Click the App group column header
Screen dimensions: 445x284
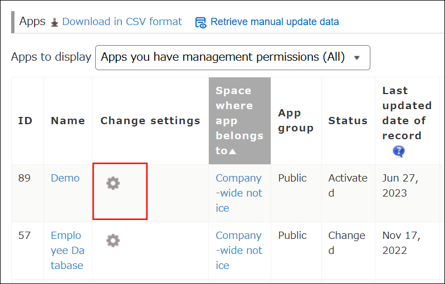(x=296, y=121)
